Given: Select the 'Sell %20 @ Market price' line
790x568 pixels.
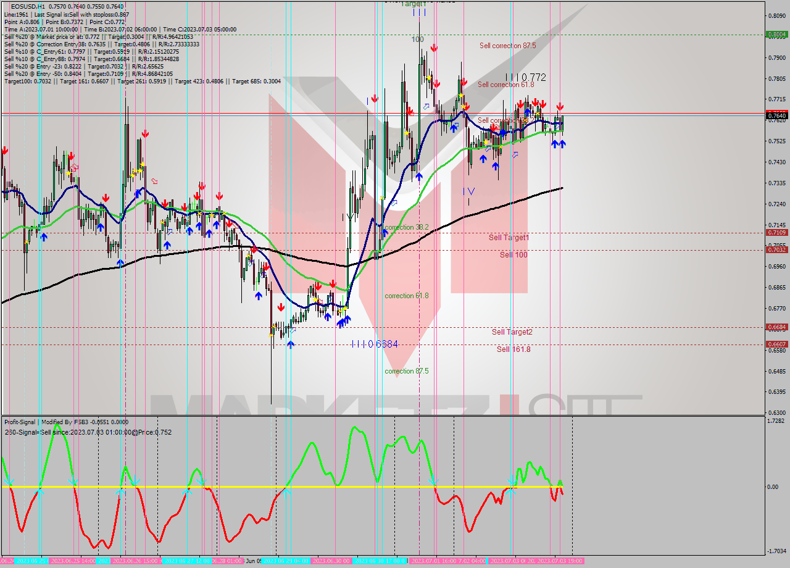Looking at the screenshot, I should click(x=99, y=36).
